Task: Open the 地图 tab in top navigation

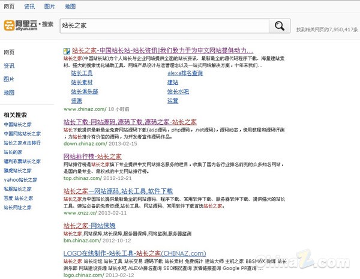Action: coord(70,7)
